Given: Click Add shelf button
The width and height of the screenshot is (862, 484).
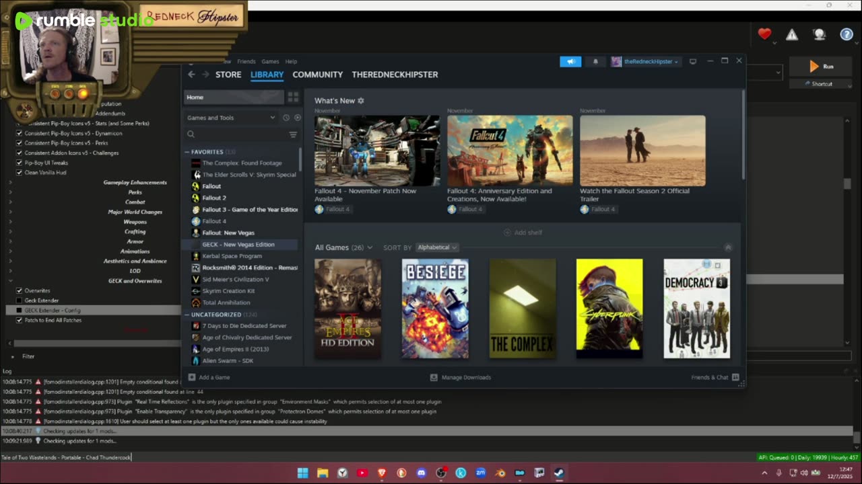Looking at the screenshot, I should point(523,233).
